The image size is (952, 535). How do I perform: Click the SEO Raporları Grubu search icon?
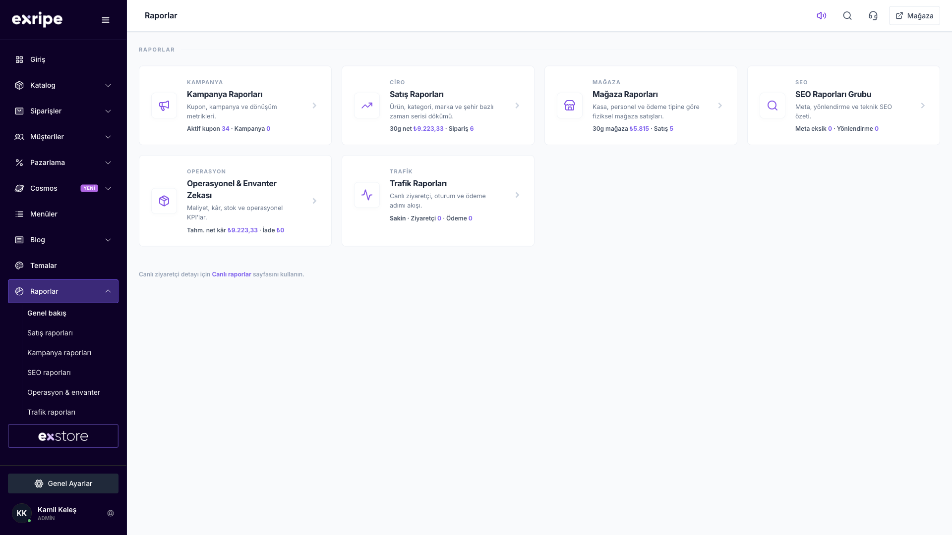click(x=773, y=106)
